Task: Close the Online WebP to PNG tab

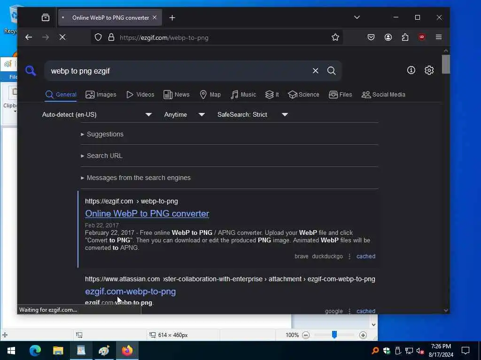Action: coord(155,17)
